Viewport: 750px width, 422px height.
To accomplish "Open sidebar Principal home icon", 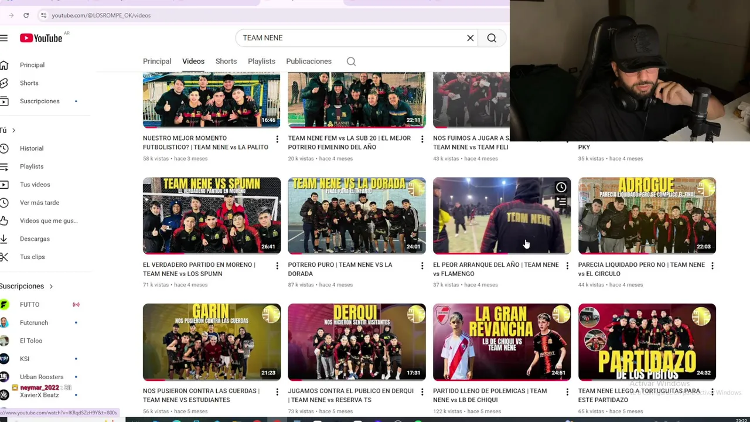I will pyautogui.click(x=4, y=65).
